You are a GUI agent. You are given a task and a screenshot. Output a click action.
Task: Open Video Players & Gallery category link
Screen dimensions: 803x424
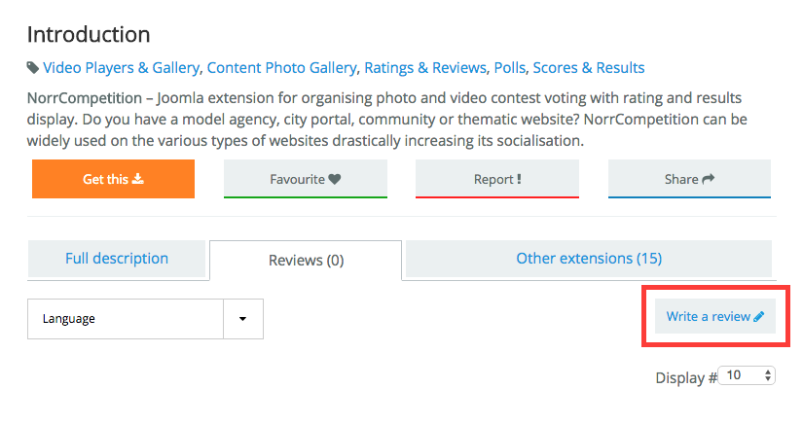[x=121, y=67]
